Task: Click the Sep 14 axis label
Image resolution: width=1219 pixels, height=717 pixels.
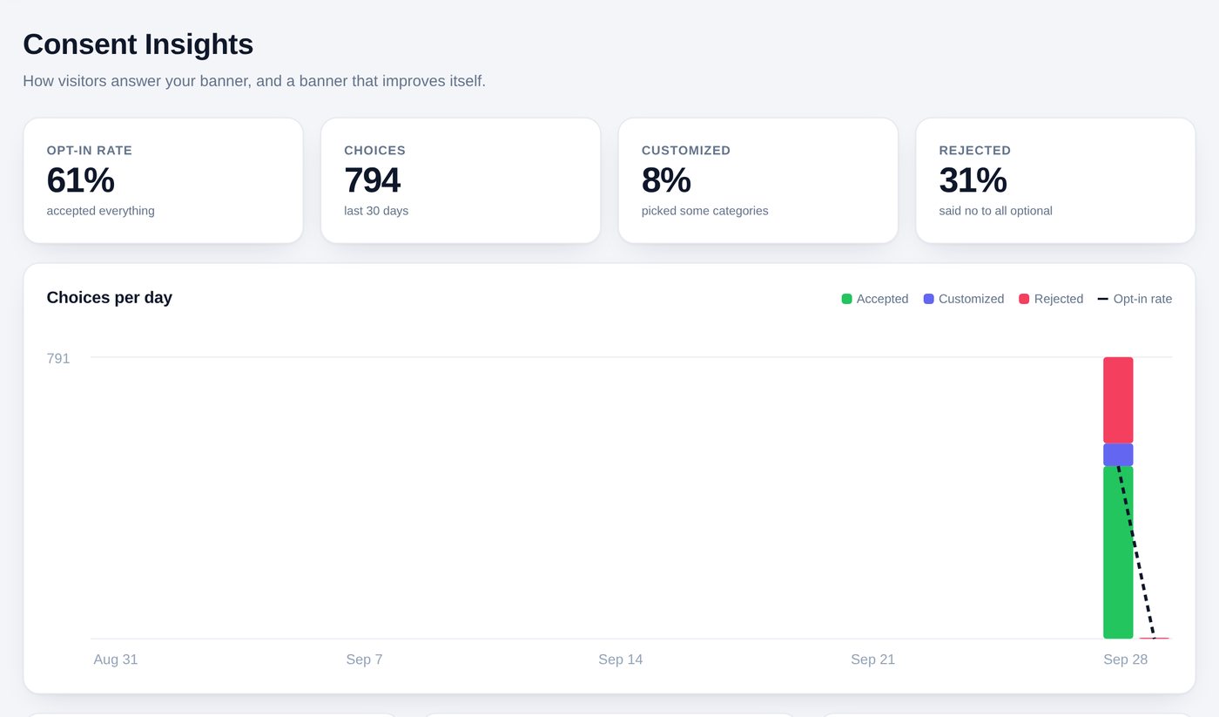Action: coord(621,660)
